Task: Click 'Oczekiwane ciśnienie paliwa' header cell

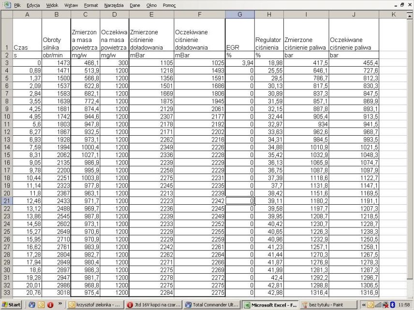Action: tap(354, 35)
